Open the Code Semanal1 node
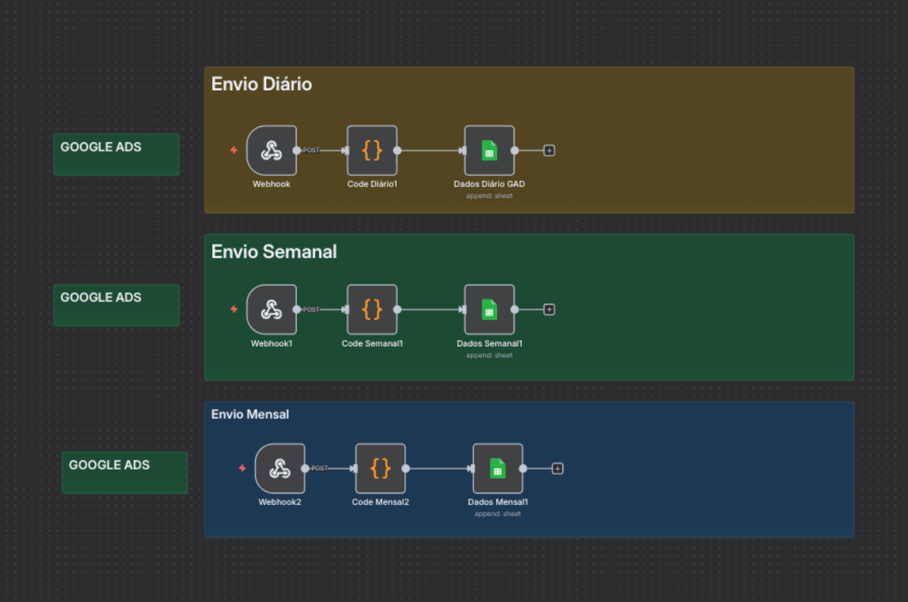 pos(372,309)
